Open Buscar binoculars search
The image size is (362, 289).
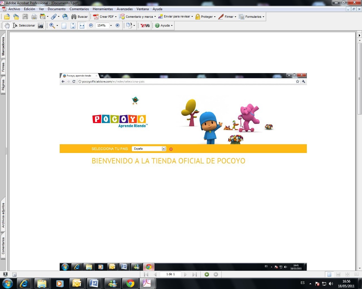click(79, 17)
